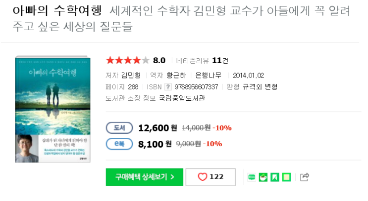Click the ISBN question mark help icon
Image resolution: width=368 pixels, height=201 pixels.
(x=167, y=87)
